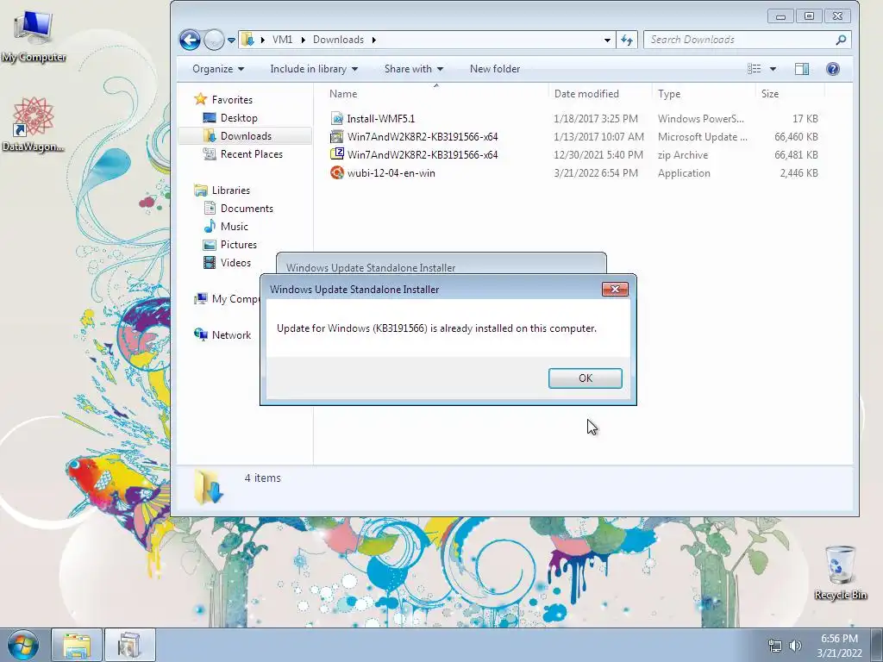Screen dimensions: 883x662
Task: Click the Help question mark icon
Action: click(833, 69)
